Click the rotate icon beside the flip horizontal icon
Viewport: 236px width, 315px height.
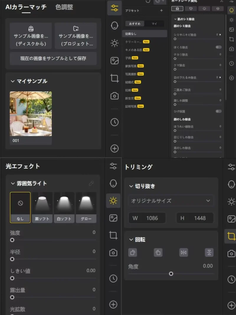pyautogui.click(x=158, y=252)
